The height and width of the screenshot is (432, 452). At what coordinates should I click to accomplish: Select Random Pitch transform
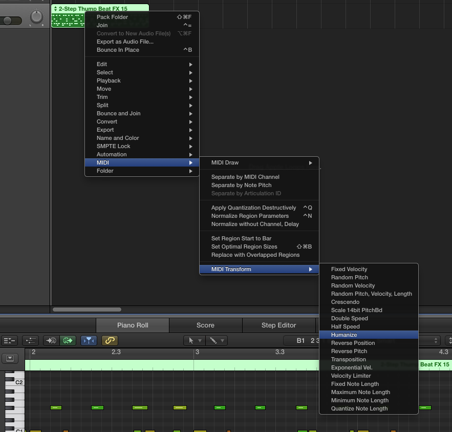pos(369,277)
